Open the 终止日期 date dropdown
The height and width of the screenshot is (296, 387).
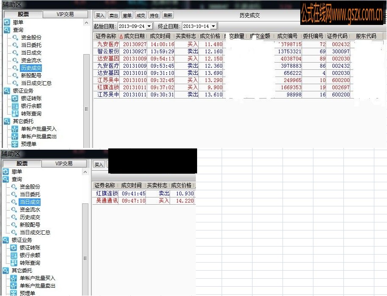point(214,26)
